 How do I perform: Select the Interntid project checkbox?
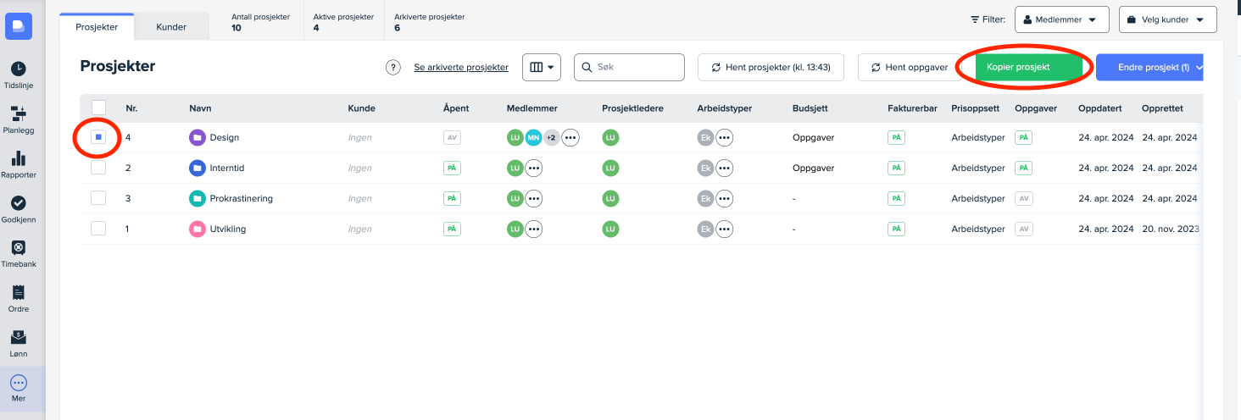(x=98, y=168)
